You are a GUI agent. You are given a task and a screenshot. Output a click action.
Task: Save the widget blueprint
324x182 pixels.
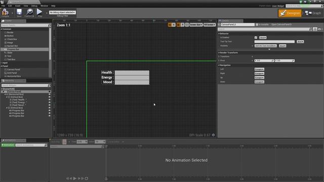pos(19,12)
